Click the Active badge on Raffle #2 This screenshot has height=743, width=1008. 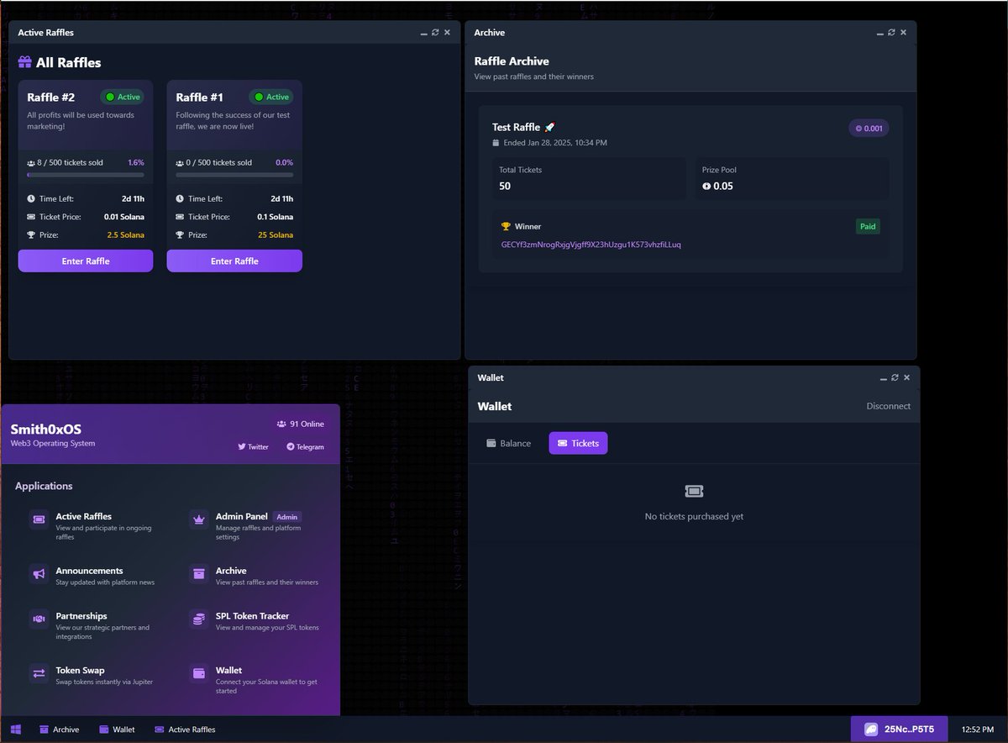tap(122, 97)
